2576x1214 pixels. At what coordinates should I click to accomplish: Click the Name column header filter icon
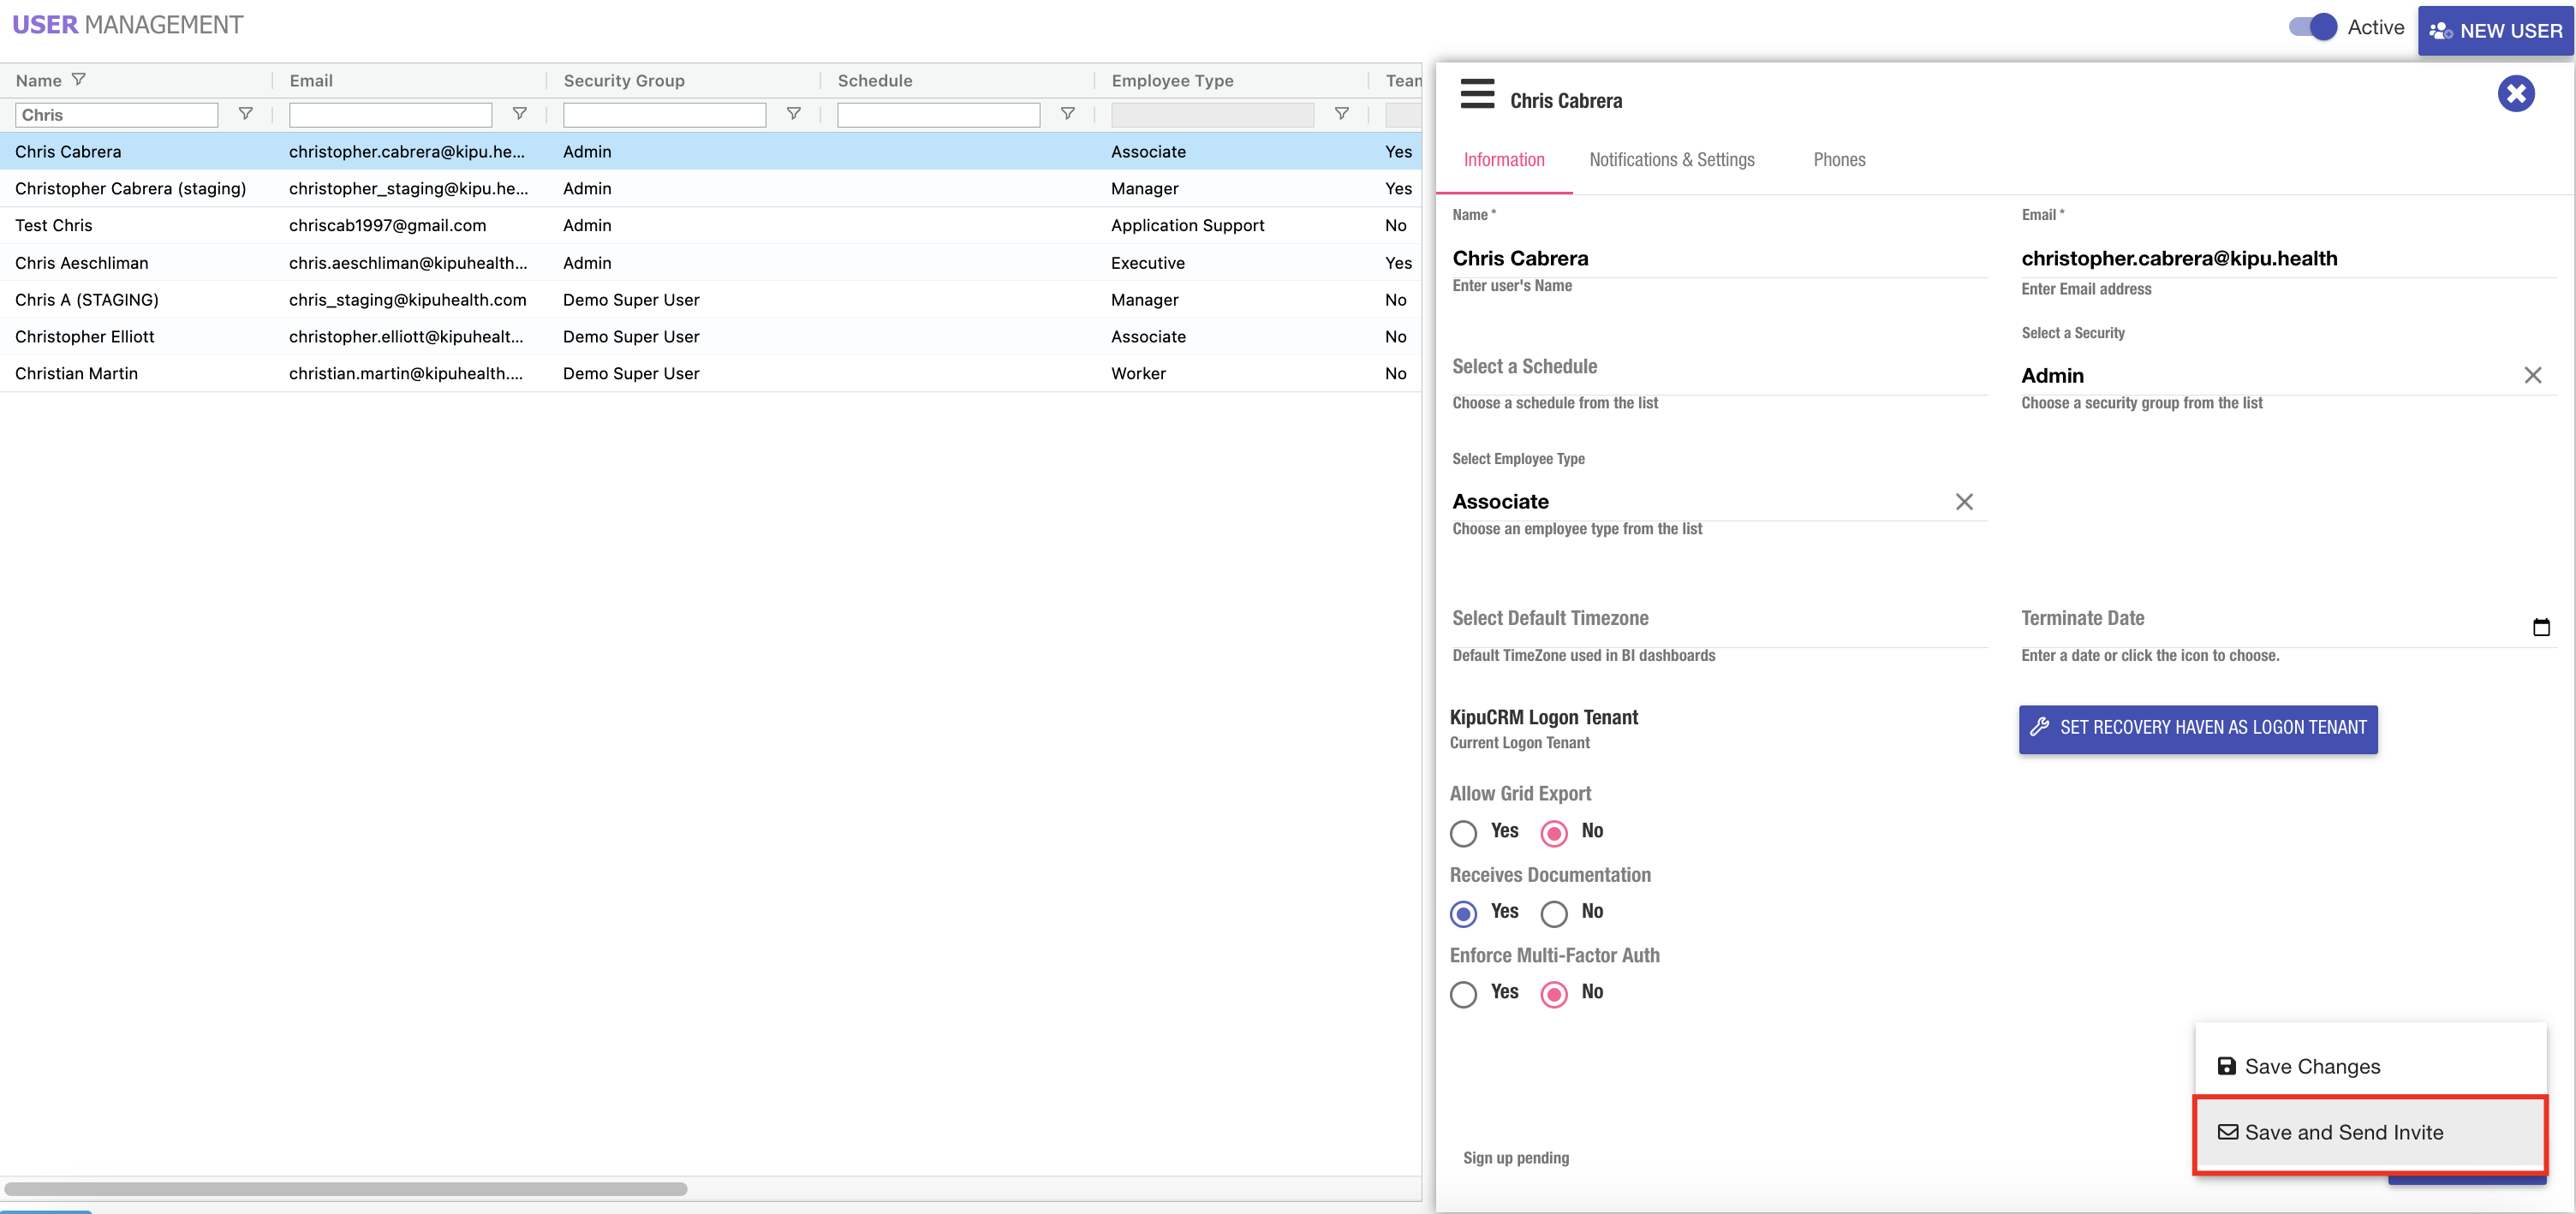click(x=79, y=80)
